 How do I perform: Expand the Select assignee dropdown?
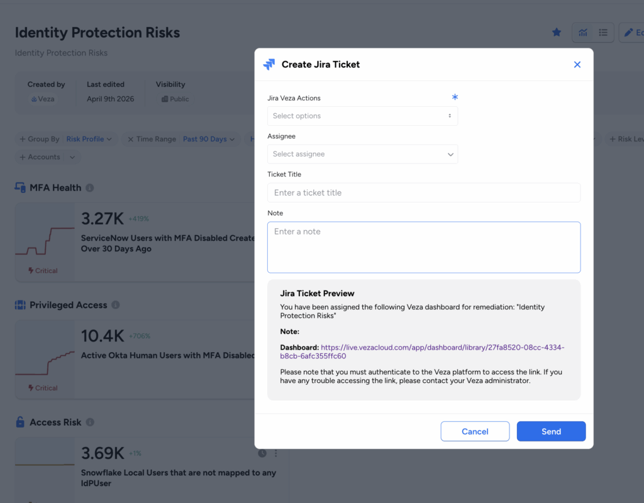tap(362, 154)
